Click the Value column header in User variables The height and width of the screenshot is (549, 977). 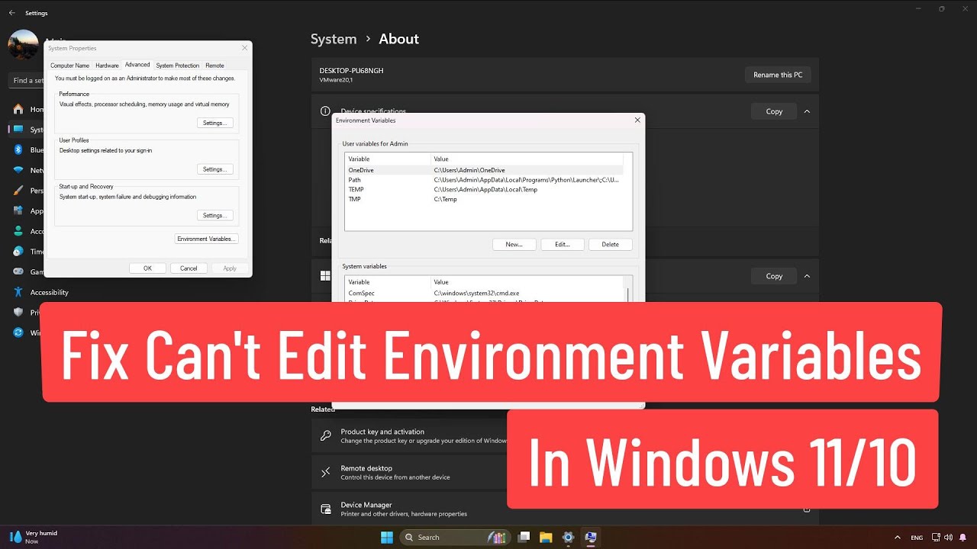(x=527, y=159)
